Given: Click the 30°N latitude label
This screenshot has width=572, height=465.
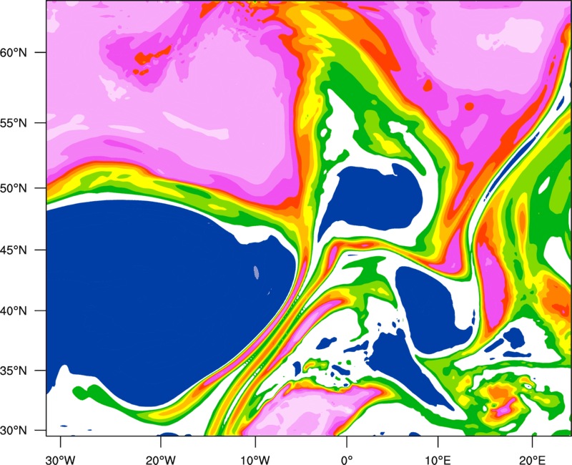Looking at the screenshot, I should point(14,431).
